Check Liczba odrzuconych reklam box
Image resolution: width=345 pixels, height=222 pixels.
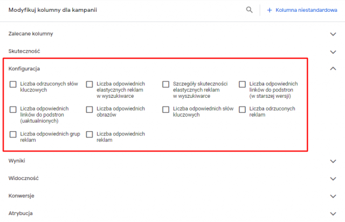[x=242, y=109]
